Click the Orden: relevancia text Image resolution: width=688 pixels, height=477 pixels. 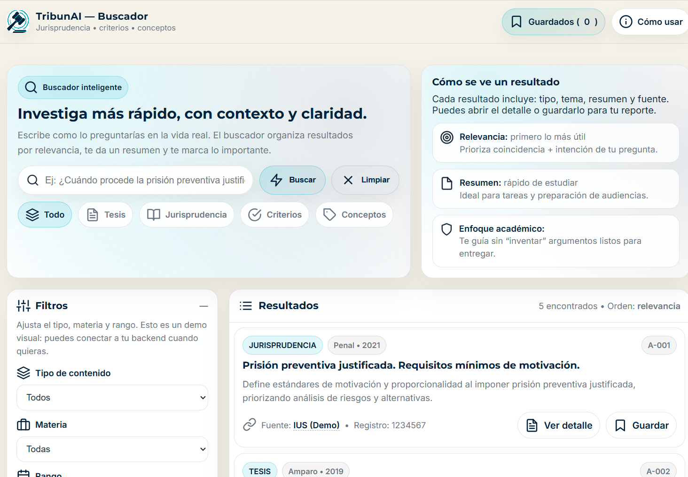tap(644, 306)
